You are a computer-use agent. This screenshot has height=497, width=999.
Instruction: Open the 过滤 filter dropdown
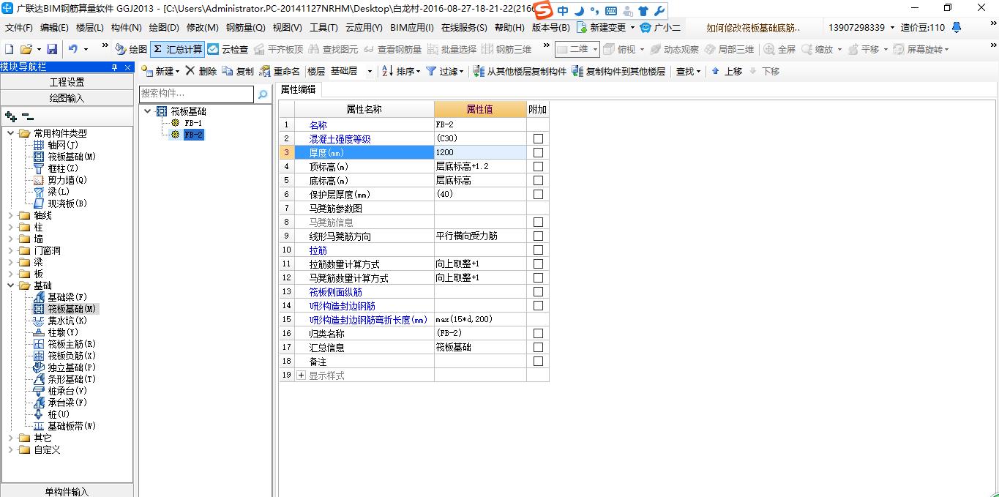(445, 71)
